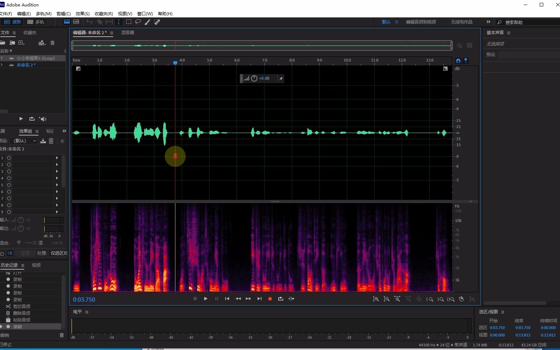The height and width of the screenshot is (350, 560).
Task: Play the selected file from Files panel preview
Action: click(x=21, y=119)
